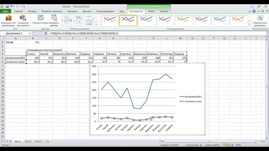Click row header 10

coord(3,78)
